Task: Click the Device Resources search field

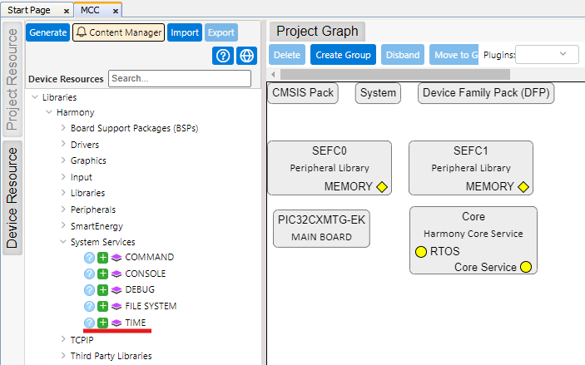Action: click(x=179, y=79)
